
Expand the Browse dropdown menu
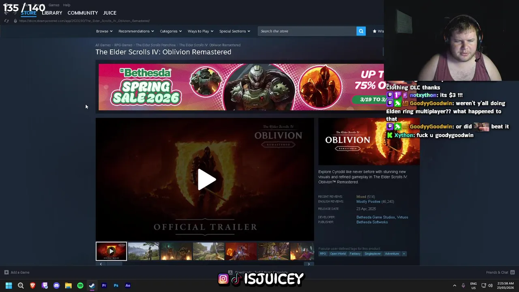point(104,31)
